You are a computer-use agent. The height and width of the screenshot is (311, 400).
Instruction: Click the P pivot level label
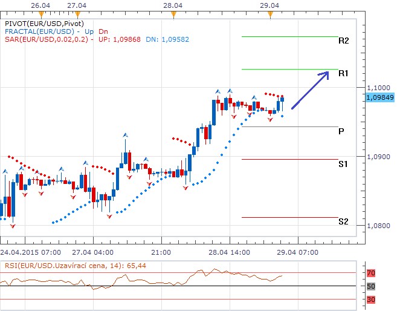coord(341,131)
